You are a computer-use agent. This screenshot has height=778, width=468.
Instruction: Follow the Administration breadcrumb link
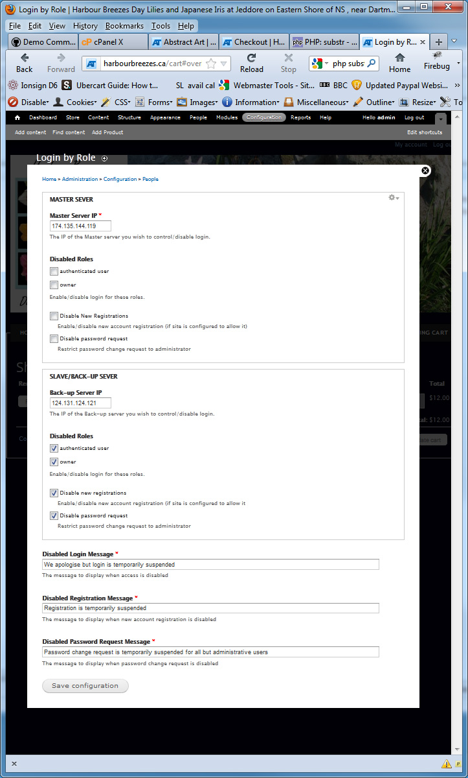coord(80,179)
